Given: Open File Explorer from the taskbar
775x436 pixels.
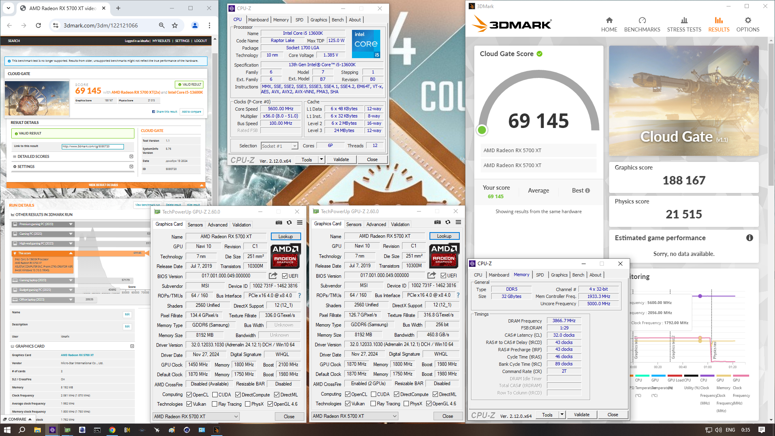Looking at the screenshot, I should tap(37, 430).
